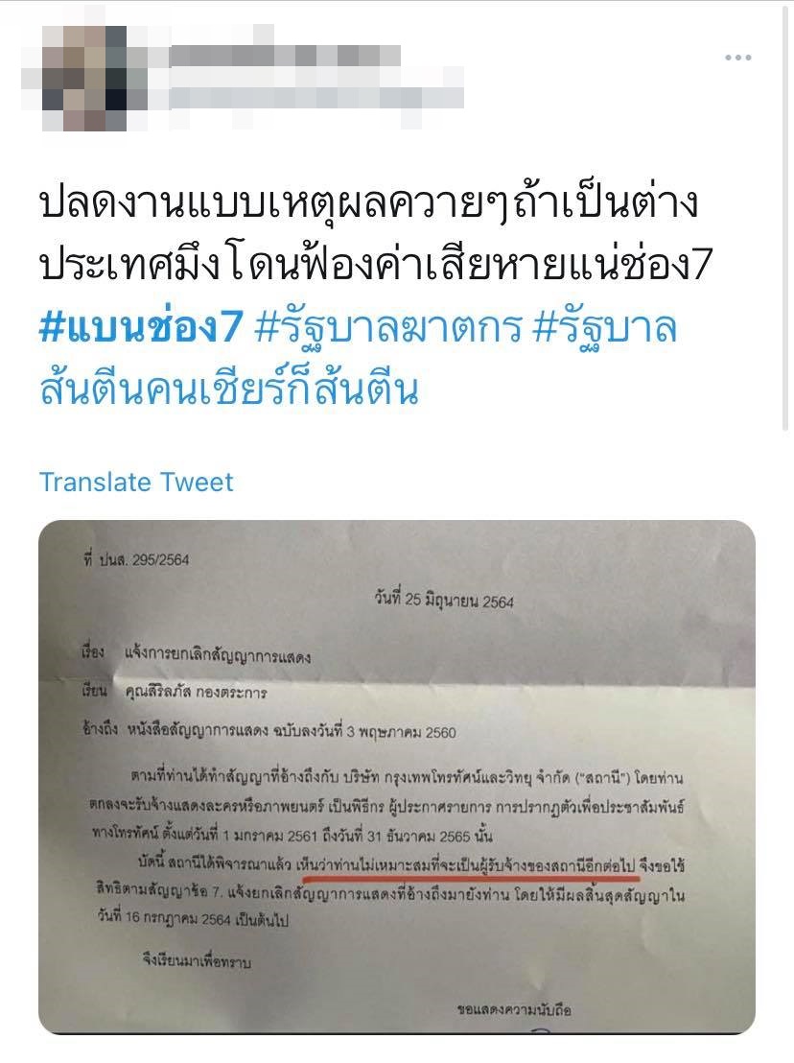Click Translate Tweet

136,482
